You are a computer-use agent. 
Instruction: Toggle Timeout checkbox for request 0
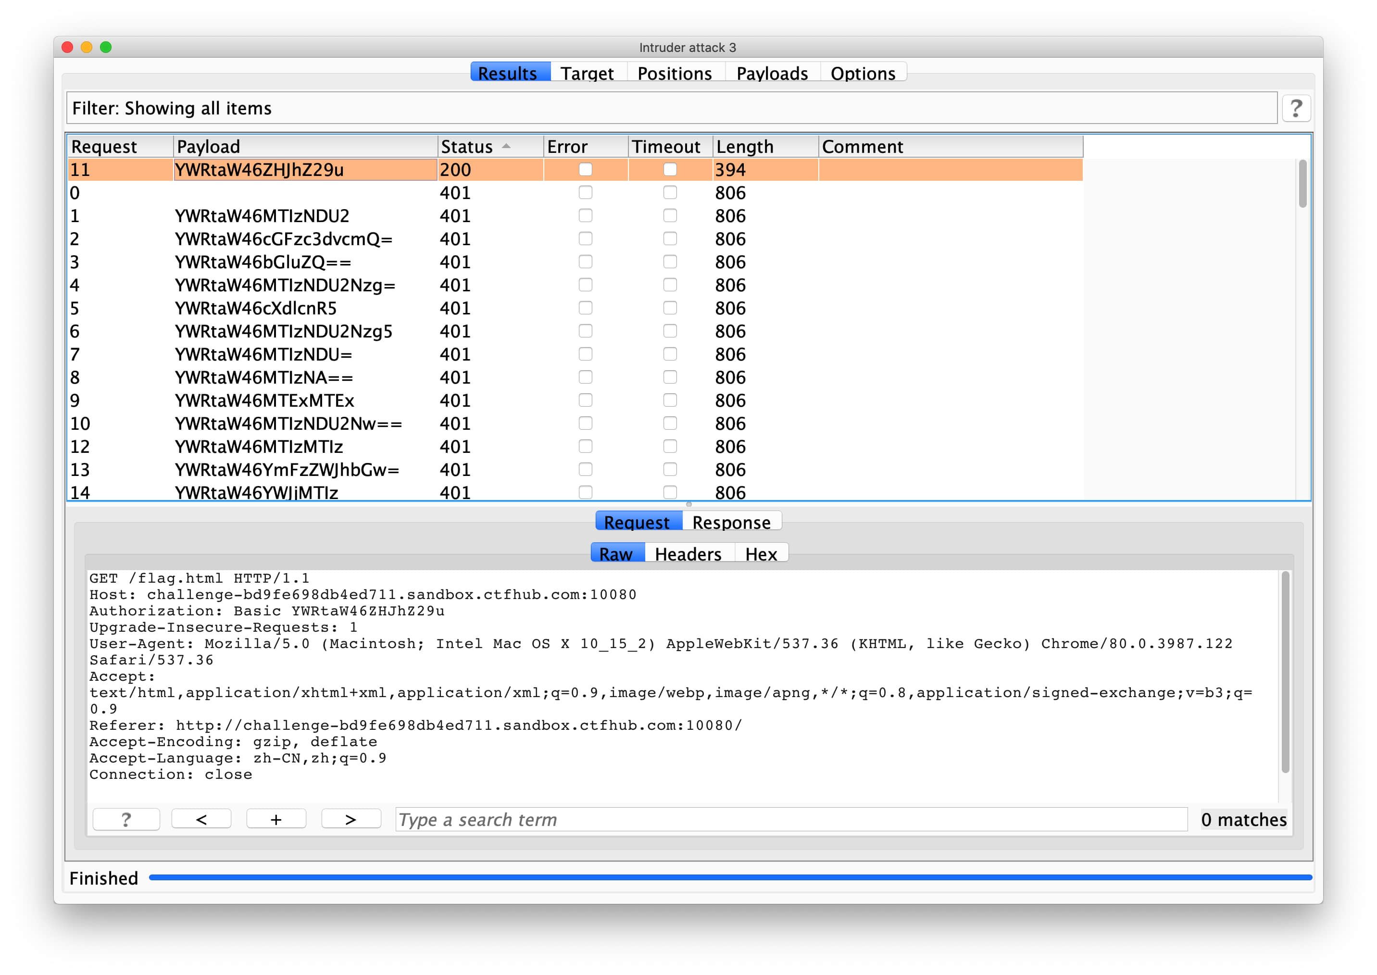670,193
